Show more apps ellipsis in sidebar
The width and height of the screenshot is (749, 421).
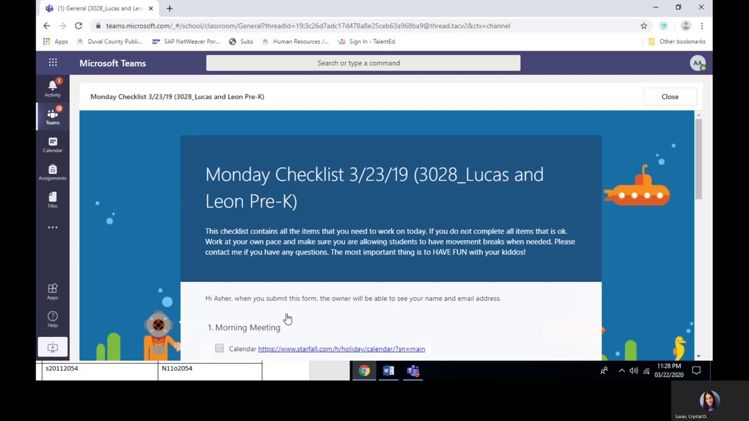coord(53,227)
